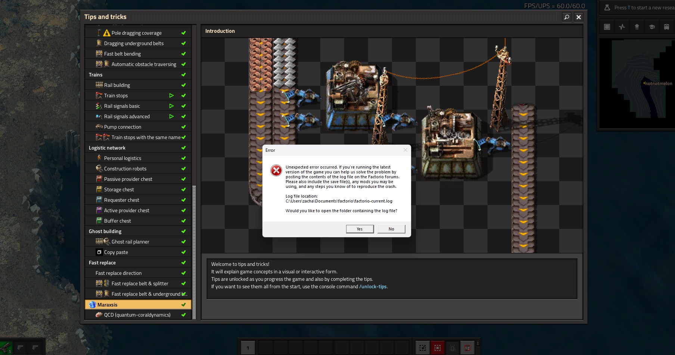Close the Tips and tricks window
The width and height of the screenshot is (675, 355).
tap(579, 17)
